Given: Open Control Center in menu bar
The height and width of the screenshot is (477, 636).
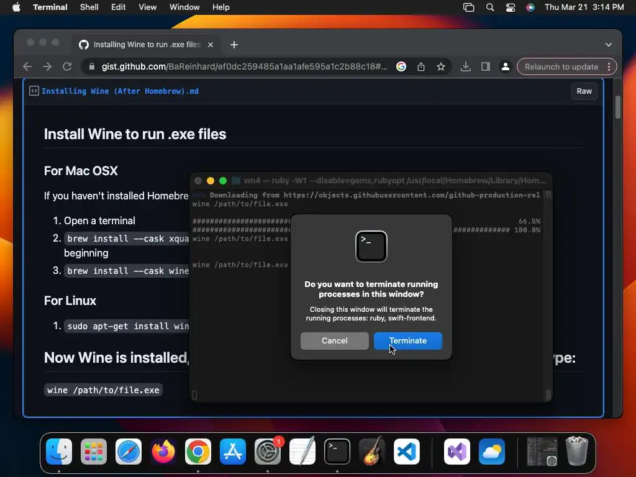Looking at the screenshot, I should [x=511, y=7].
